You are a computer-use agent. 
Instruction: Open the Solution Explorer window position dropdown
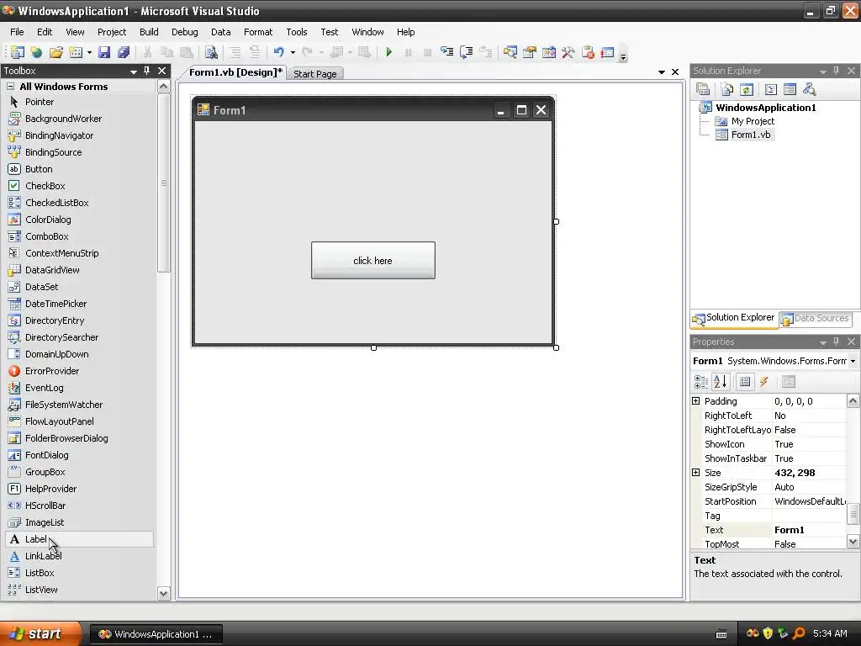tap(822, 71)
